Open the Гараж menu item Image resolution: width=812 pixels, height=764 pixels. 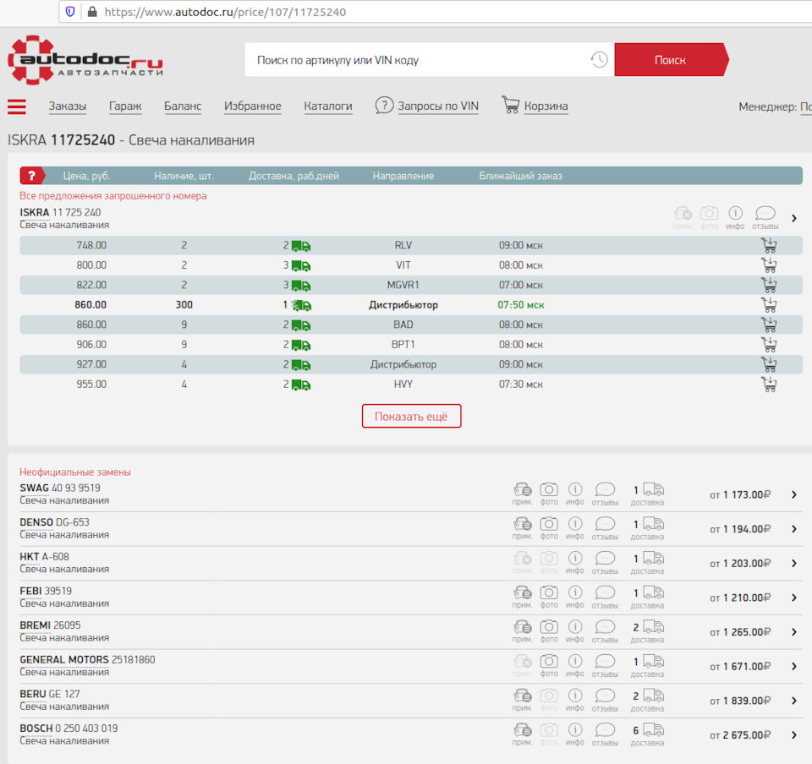pyautogui.click(x=125, y=106)
